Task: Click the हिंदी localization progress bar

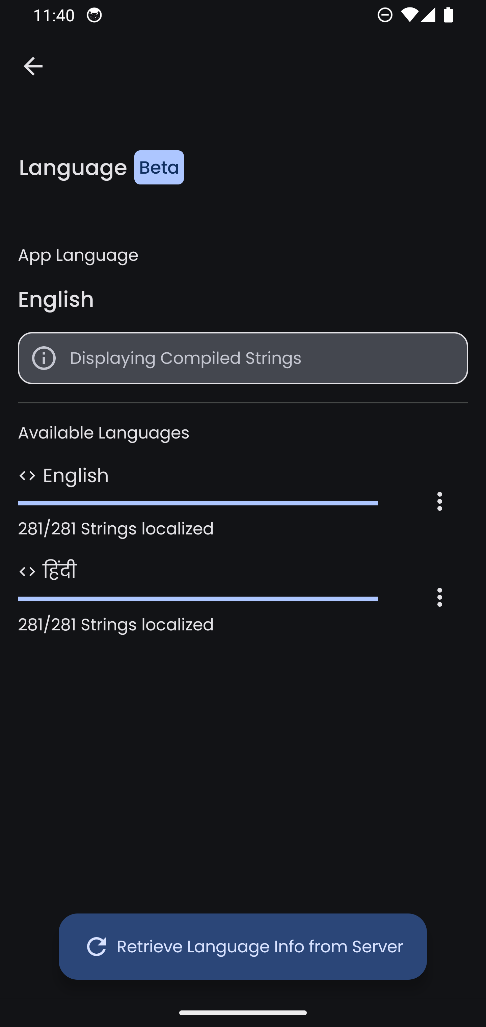Action: click(x=197, y=599)
